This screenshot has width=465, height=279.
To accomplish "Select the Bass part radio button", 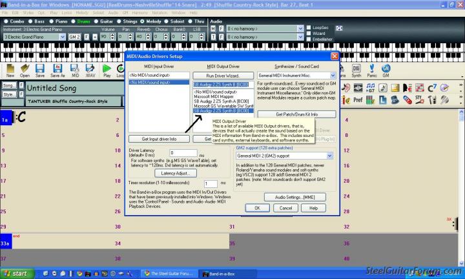I will [x=30, y=21].
